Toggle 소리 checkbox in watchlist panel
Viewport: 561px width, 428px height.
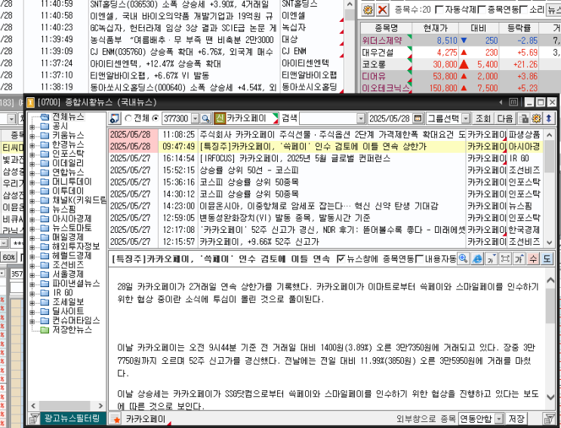[524, 10]
